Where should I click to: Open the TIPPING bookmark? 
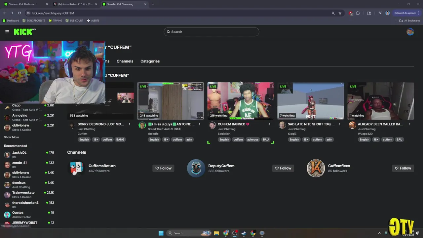(x=55, y=20)
